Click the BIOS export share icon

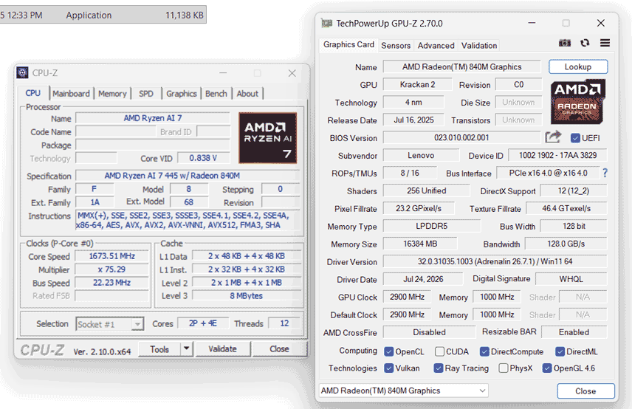(554, 137)
